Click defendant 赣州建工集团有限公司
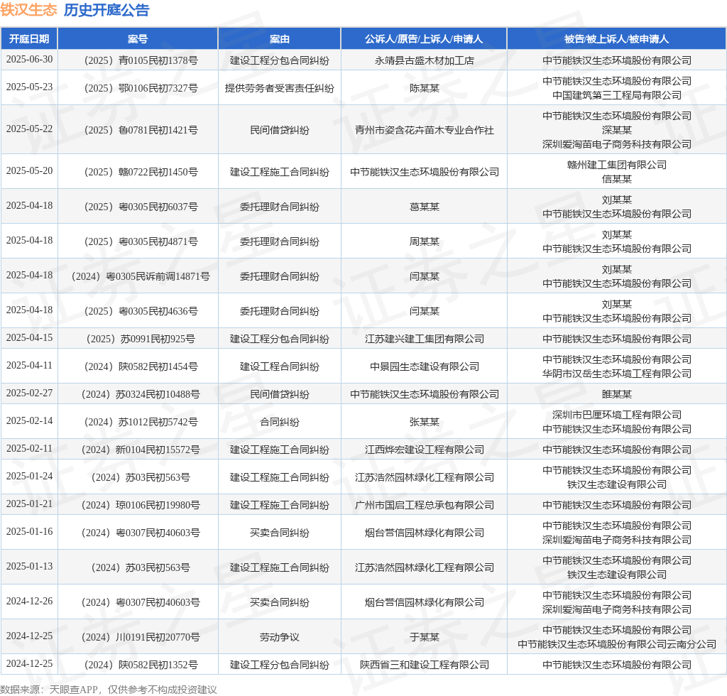The width and height of the screenshot is (727, 696). click(617, 165)
